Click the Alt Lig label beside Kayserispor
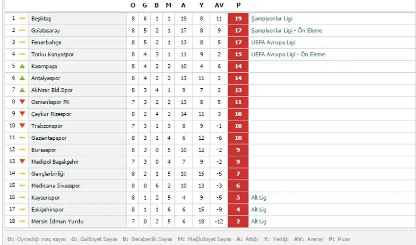The width and height of the screenshot is (416, 245). [x=259, y=197]
